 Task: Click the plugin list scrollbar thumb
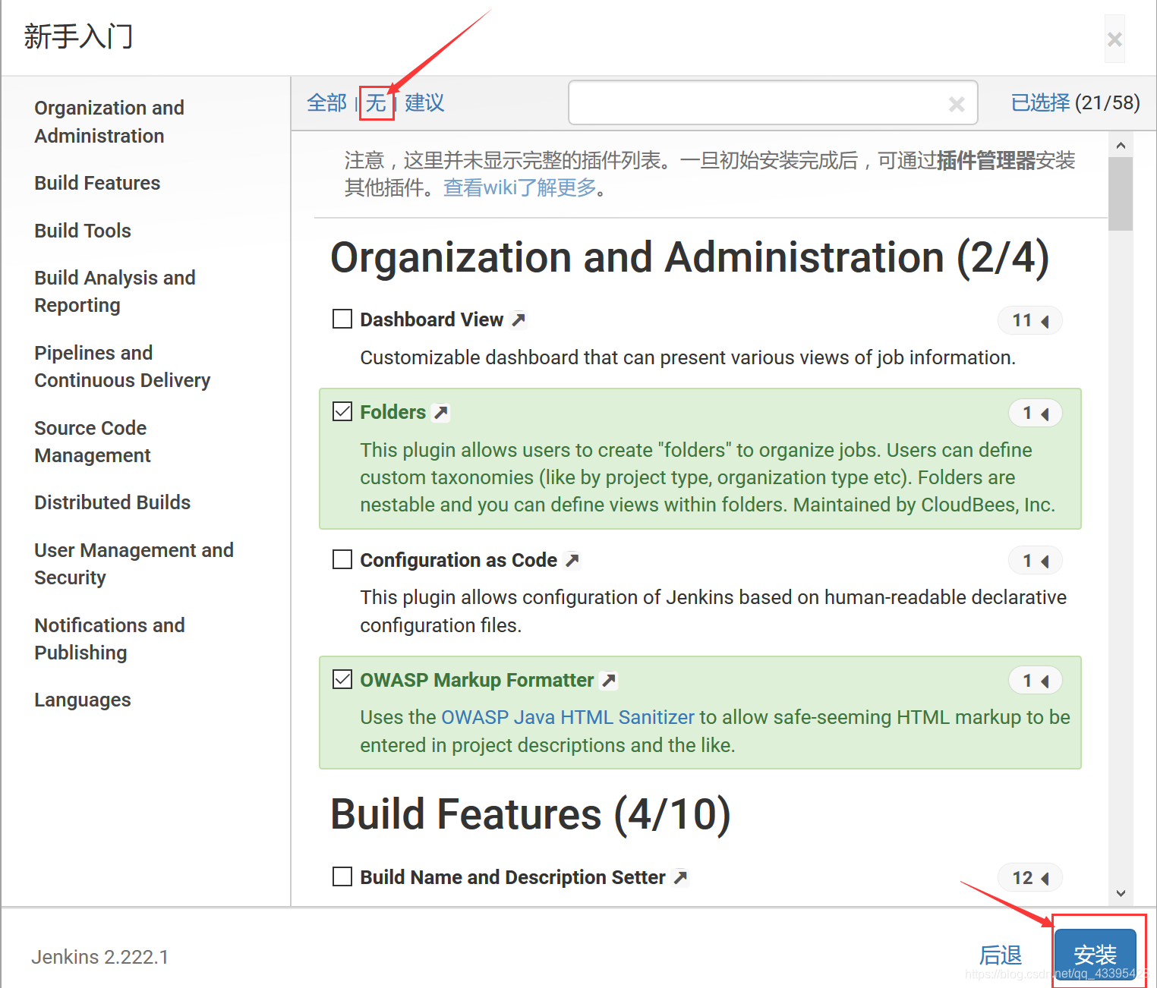click(x=1121, y=194)
